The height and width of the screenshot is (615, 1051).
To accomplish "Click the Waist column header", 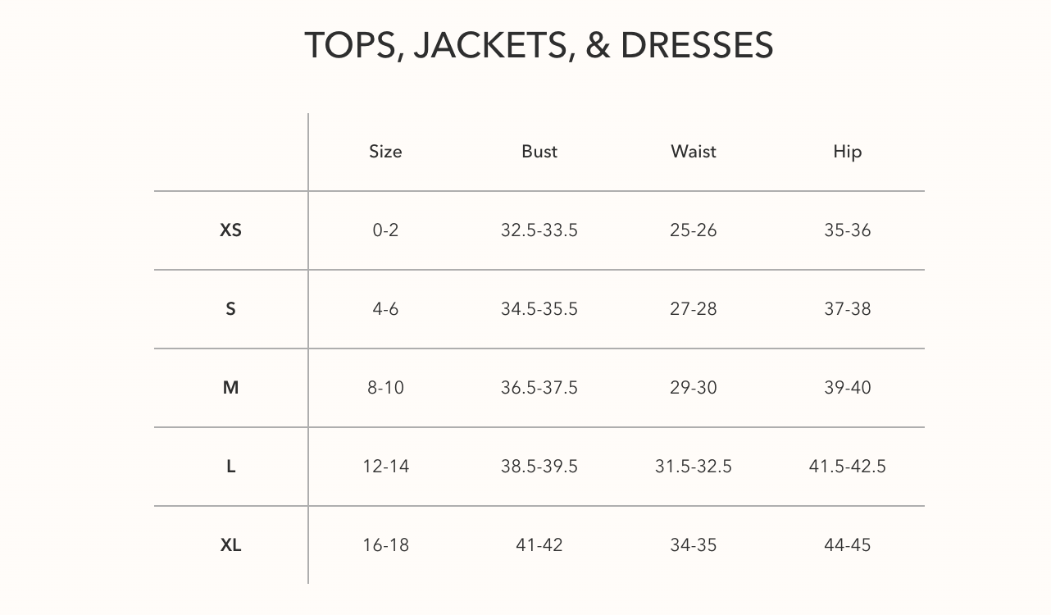I will pyautogui.click(x=694, y=152).
